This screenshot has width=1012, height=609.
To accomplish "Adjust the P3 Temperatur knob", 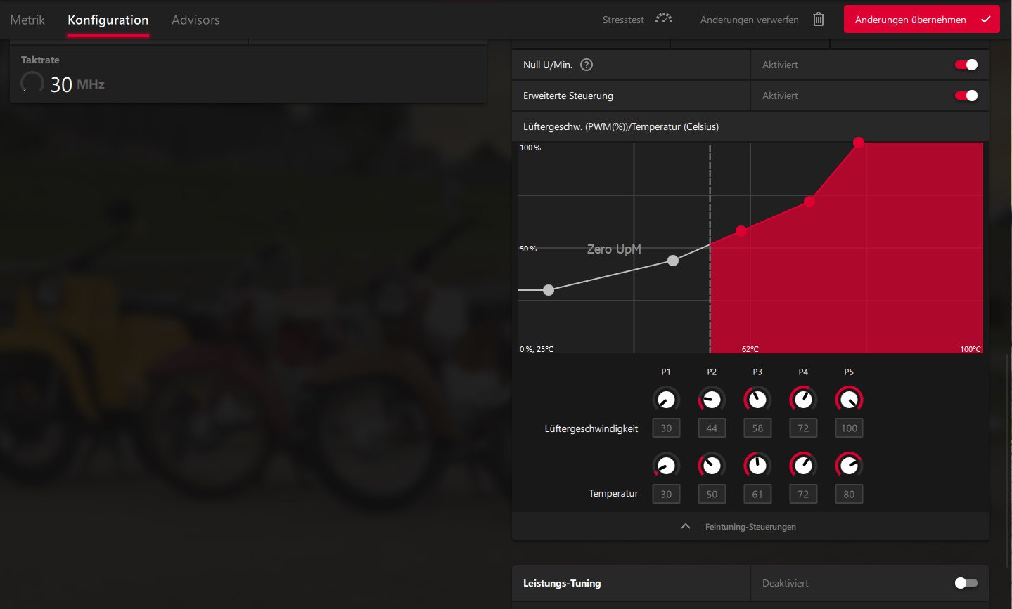I will point(757,465).
